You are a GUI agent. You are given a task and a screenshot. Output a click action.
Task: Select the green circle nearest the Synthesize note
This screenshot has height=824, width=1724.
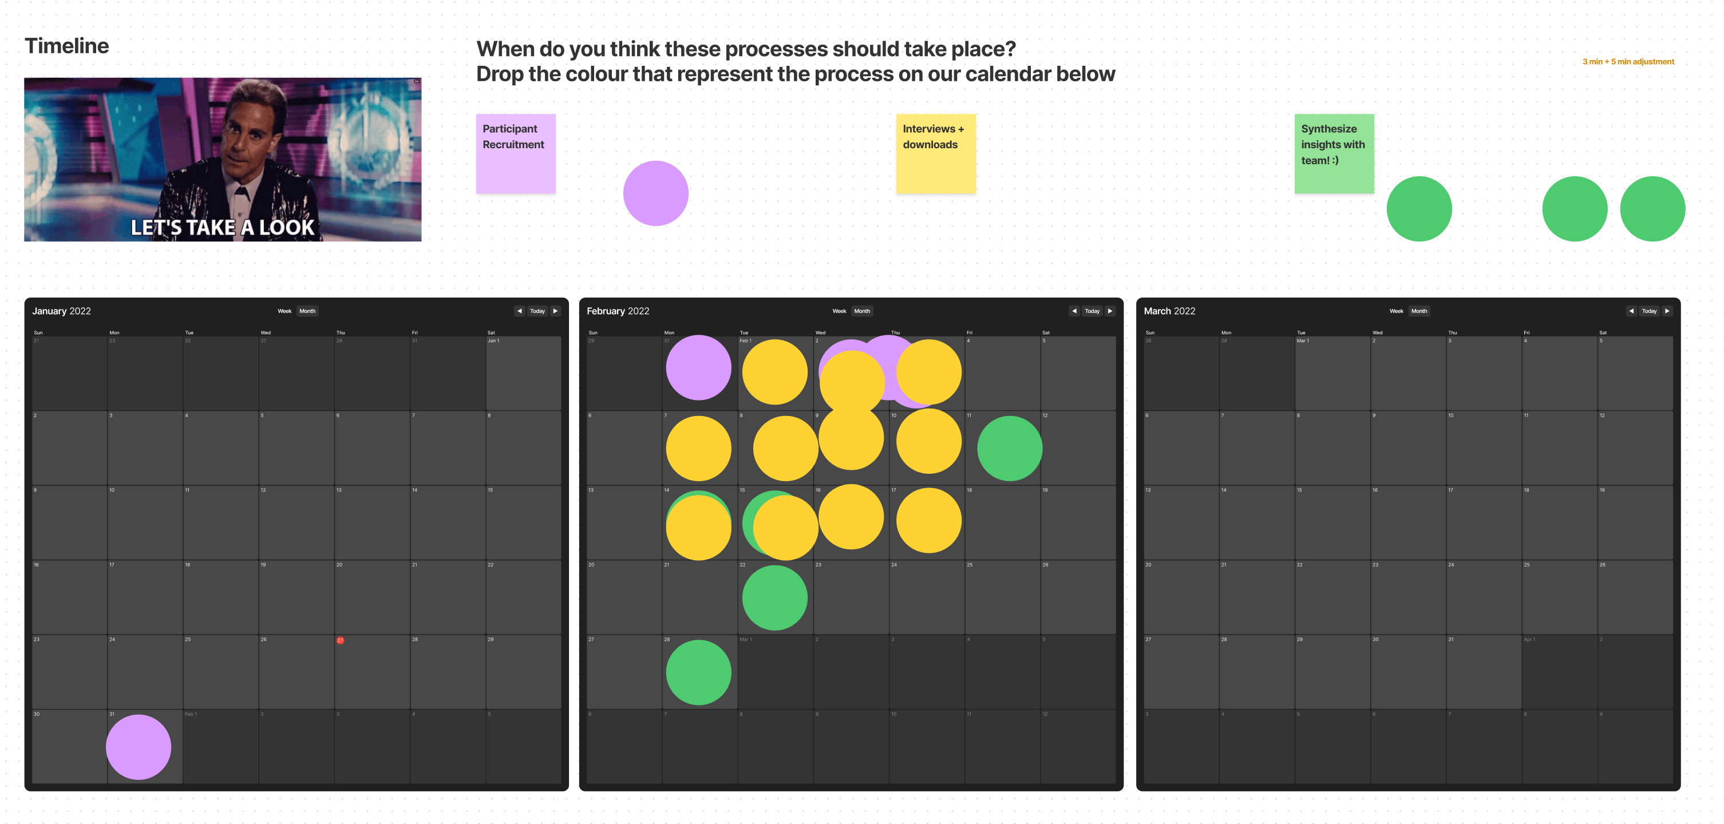point(1419,209)
